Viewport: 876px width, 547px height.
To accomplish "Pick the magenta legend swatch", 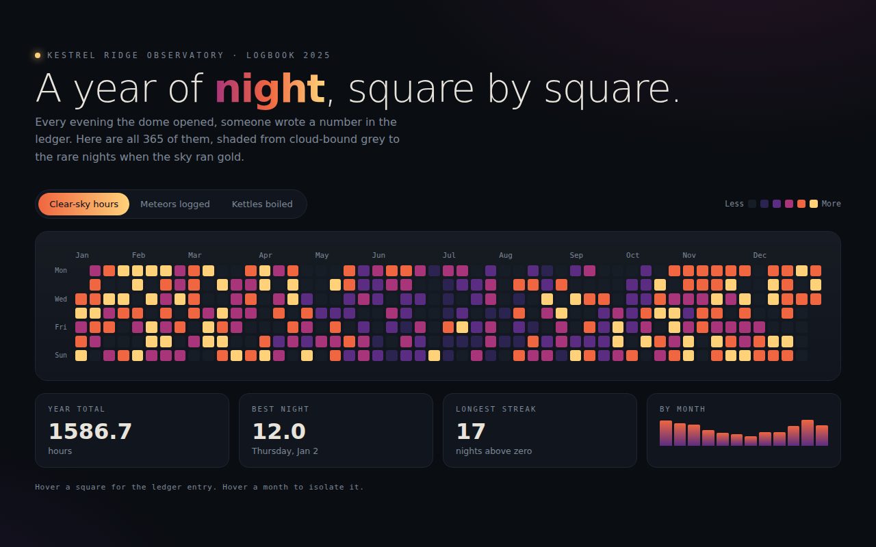I will click(x=789, y=204).
